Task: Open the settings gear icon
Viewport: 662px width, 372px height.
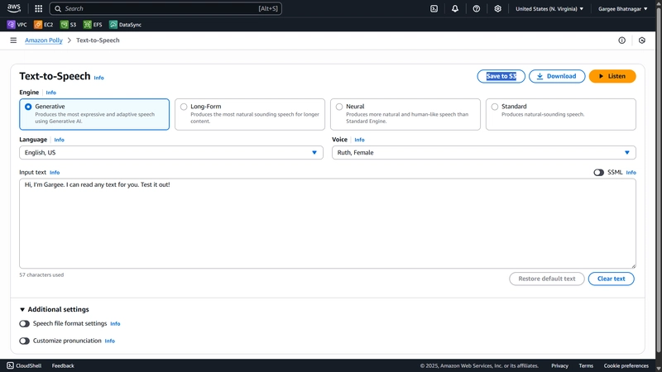Action: [498, 8]
